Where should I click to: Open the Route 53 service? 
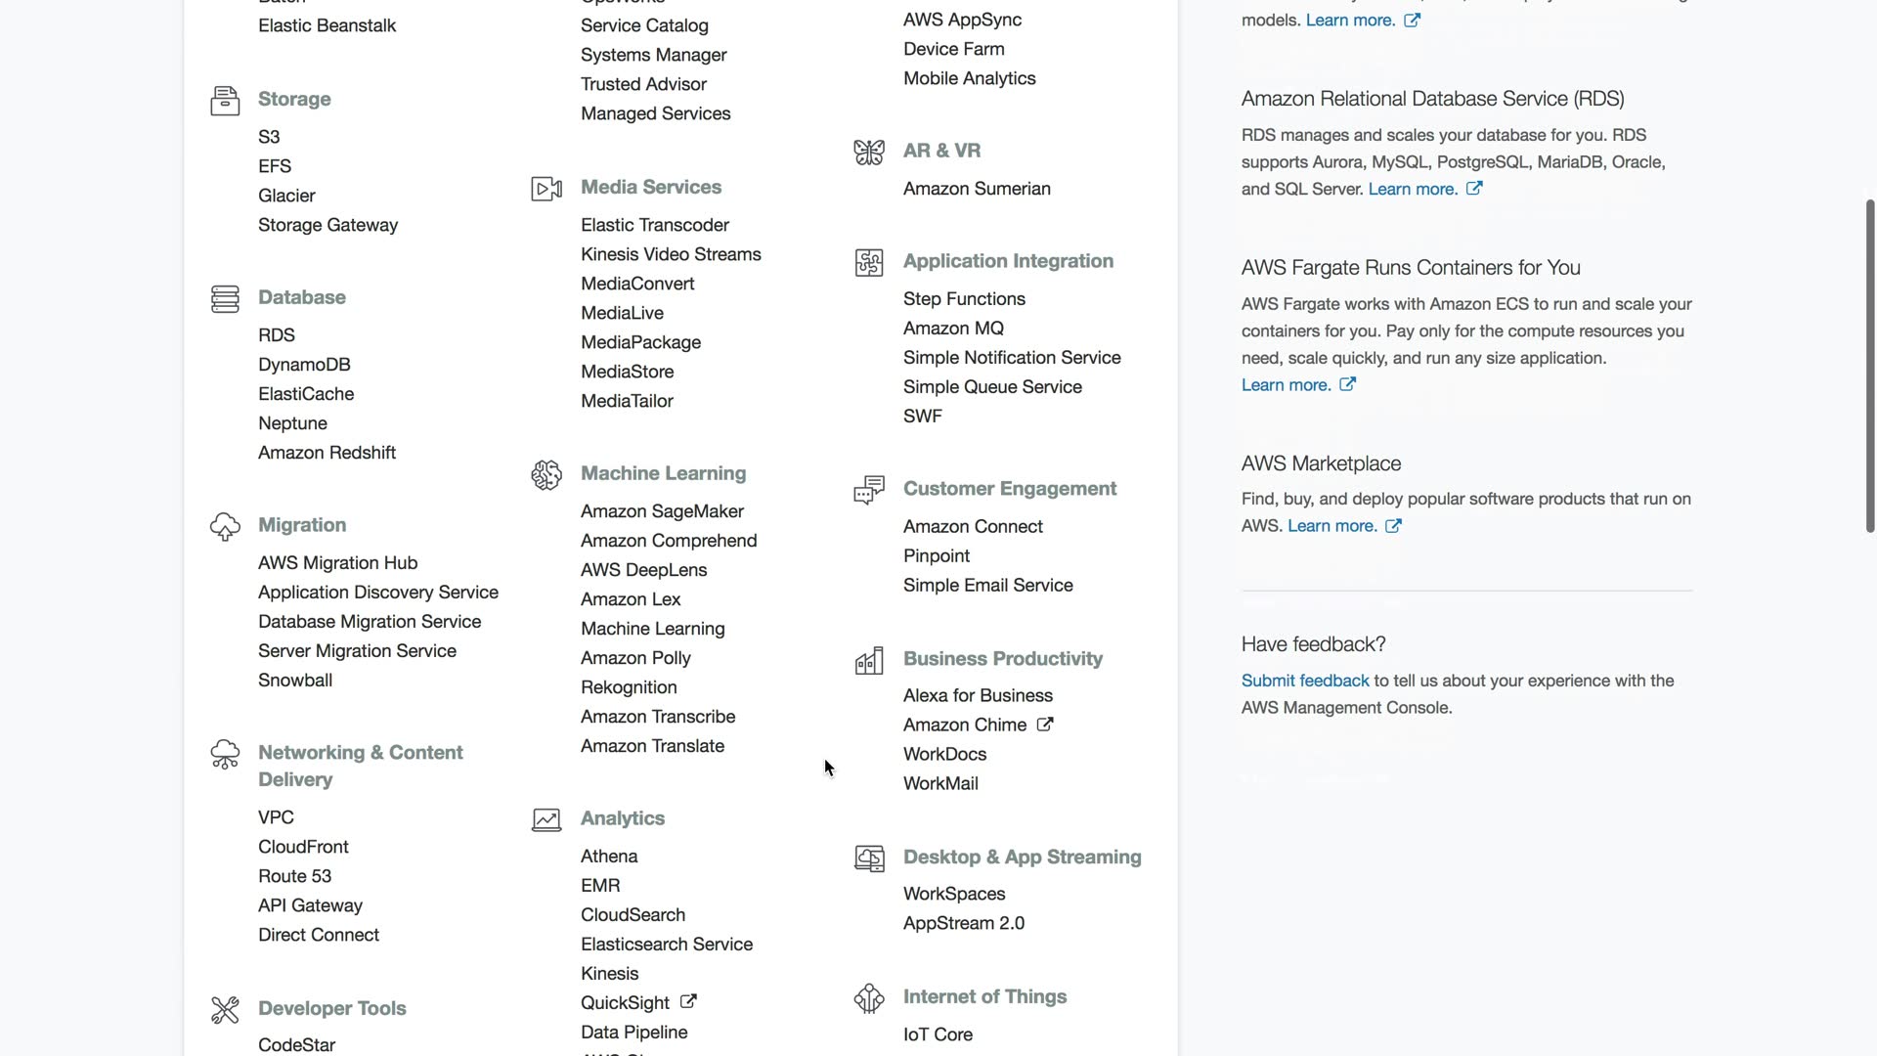(x=294, y=876)
